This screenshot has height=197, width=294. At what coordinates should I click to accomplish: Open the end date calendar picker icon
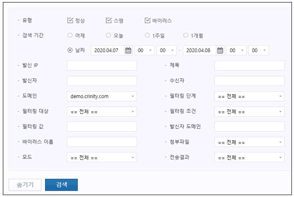point(220,50)
